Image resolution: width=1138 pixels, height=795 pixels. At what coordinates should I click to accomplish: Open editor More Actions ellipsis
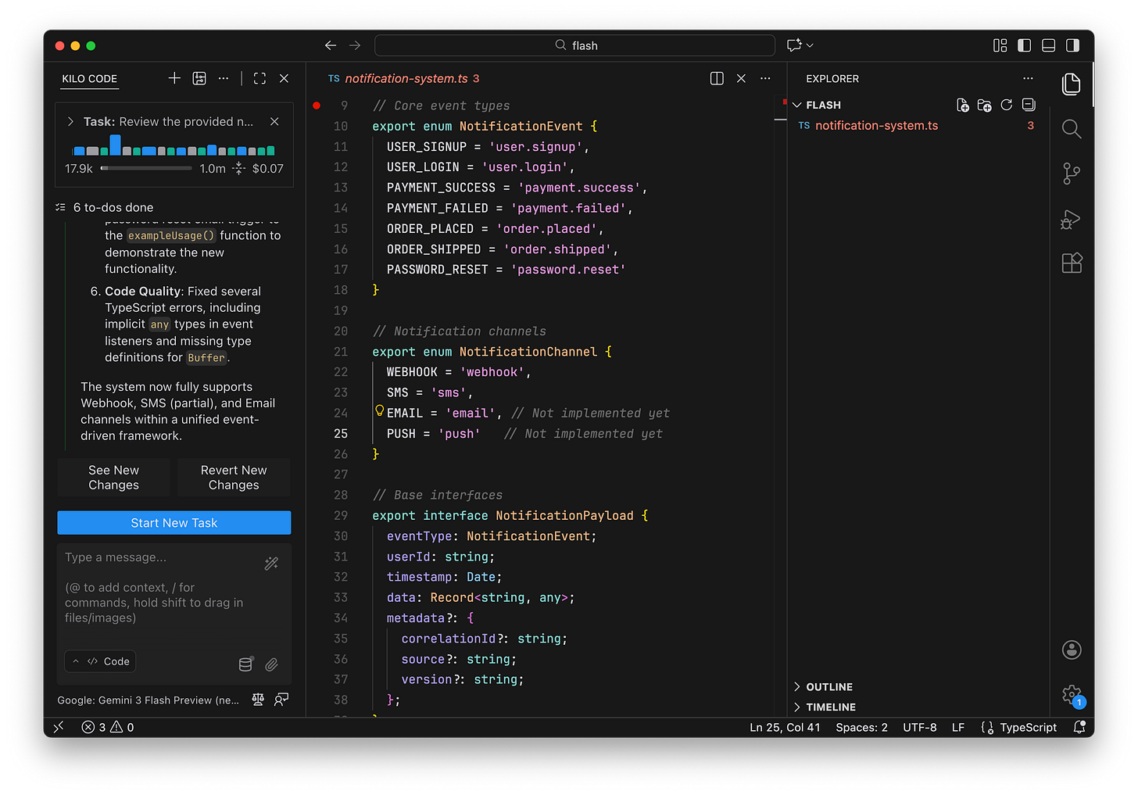[765, 78]
